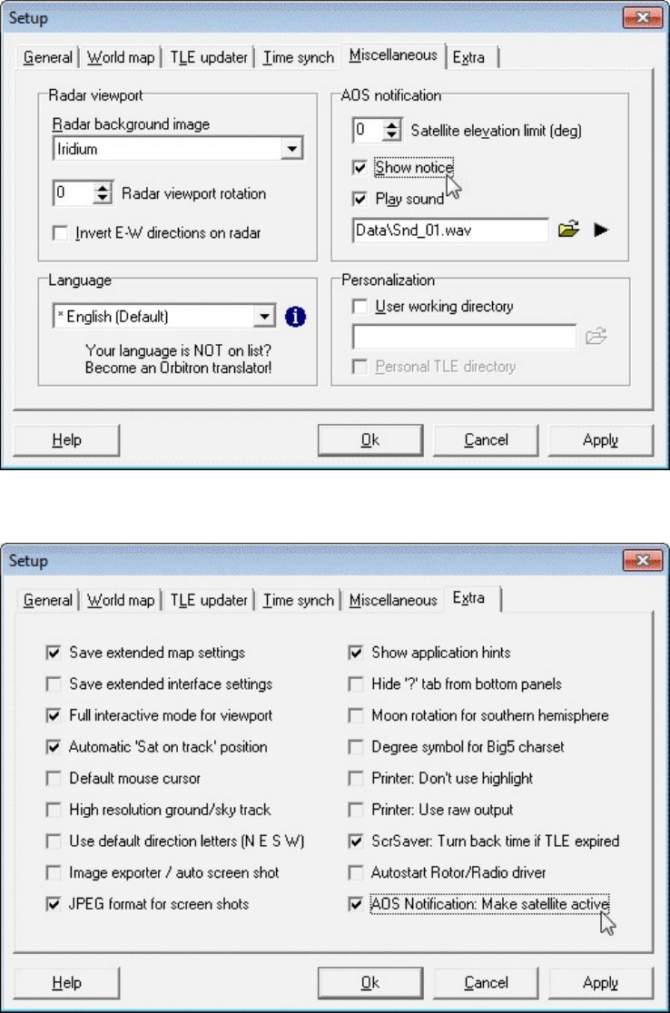The image size is (670, 1013).
Task: Uncheck Show application hints
Action: pyautogui.click(x=355, y=653)
